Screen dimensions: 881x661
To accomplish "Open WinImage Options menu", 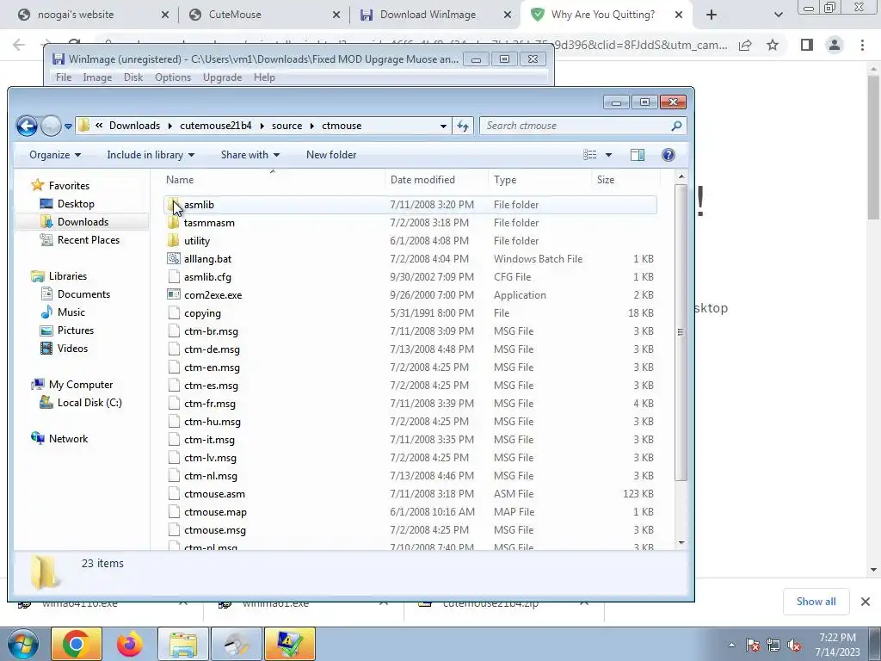I will pos(173,77).
